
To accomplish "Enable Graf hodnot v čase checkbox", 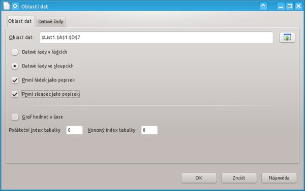I will click(15, 117).
